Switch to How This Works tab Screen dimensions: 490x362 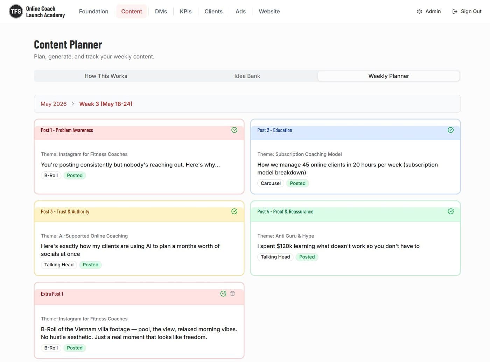106,76
